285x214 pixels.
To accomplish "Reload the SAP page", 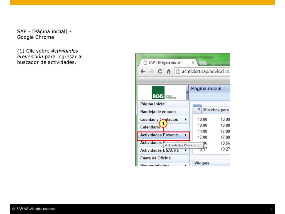I will 160,71.
